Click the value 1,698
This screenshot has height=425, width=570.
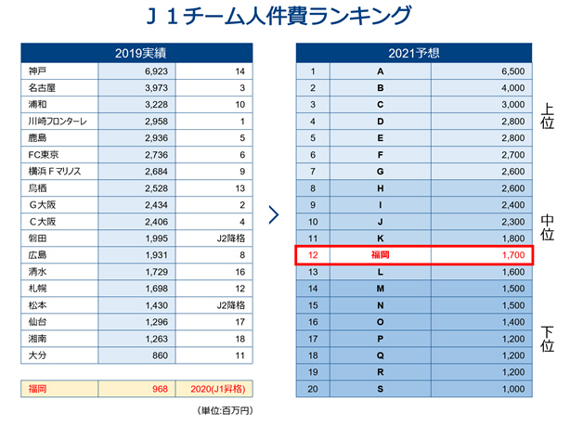(156, 289)
